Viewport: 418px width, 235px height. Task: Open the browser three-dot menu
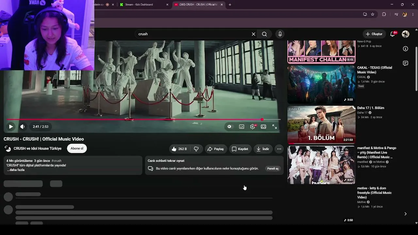pyautogui.click(x=413, y=14)
